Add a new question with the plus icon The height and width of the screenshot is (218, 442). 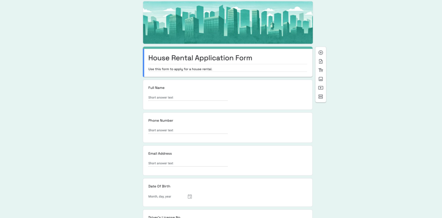321,53
